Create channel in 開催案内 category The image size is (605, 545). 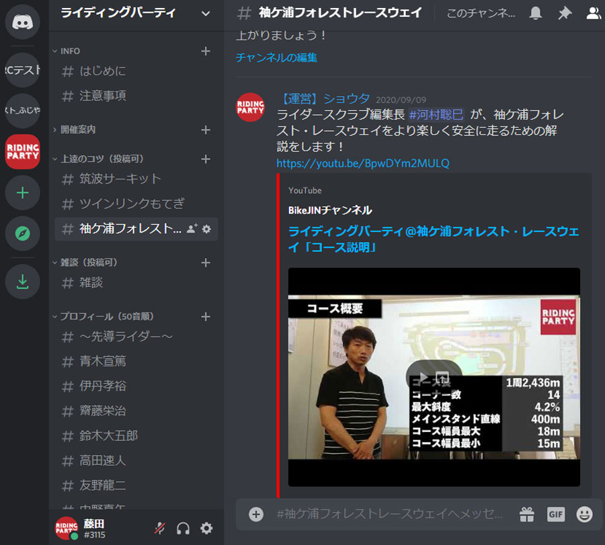tap(206, 130)
